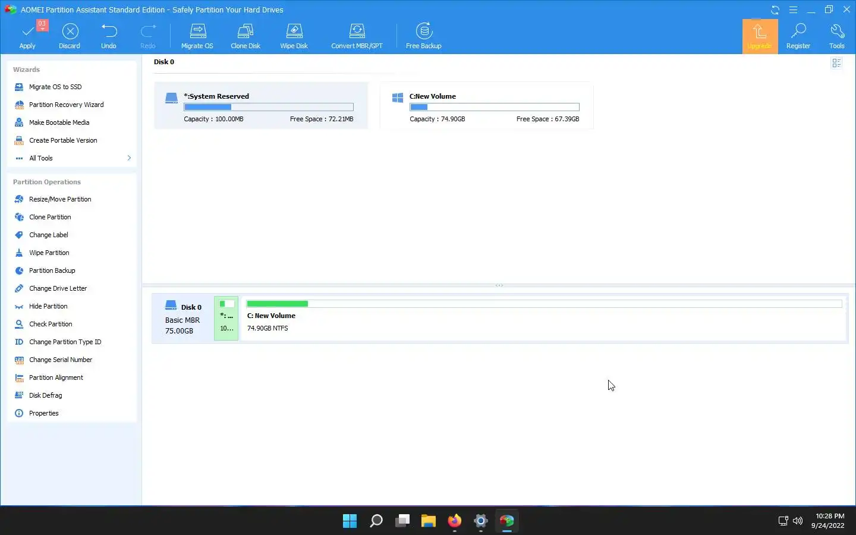This screenshot has width=856, height=535.
Task: Refresh the disk list with reload icon
Action: pyautogui.click(x=775, y=10)
